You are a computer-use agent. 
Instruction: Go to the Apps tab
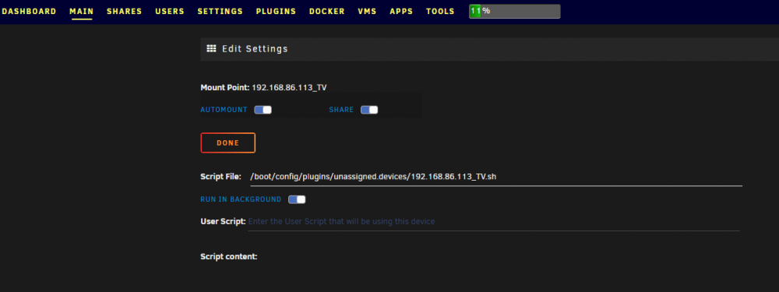click(401, 12)
